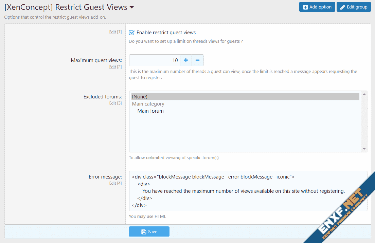Toggle Enable restrict guest views checkbox
This screenshot has height=243, width=375.
132,33
